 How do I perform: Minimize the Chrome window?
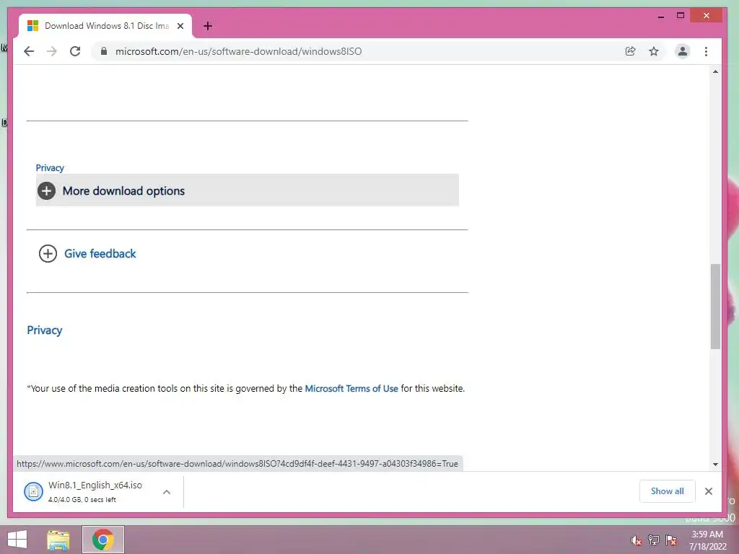(x=661, y=16)
